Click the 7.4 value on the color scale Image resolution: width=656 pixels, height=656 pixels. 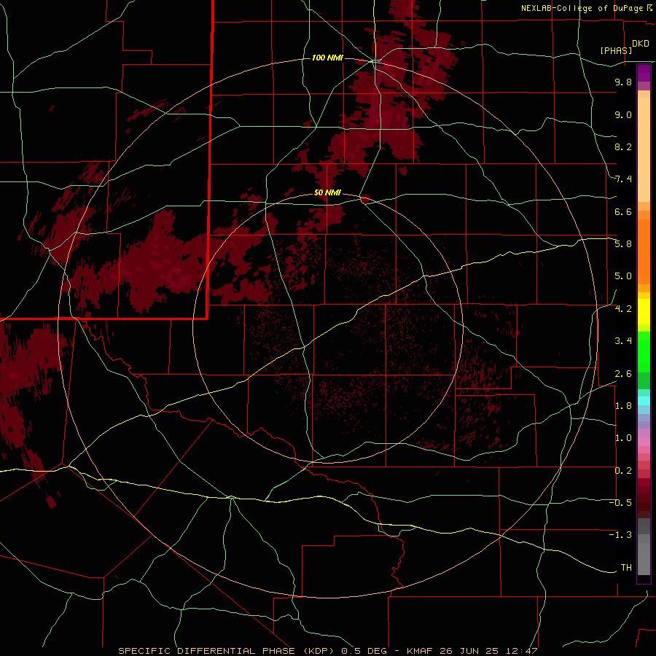[x=623, y=179]
